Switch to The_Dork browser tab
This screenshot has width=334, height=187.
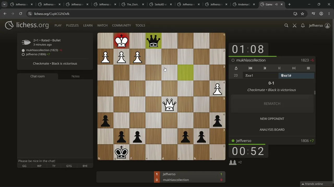tap(133, 4)
